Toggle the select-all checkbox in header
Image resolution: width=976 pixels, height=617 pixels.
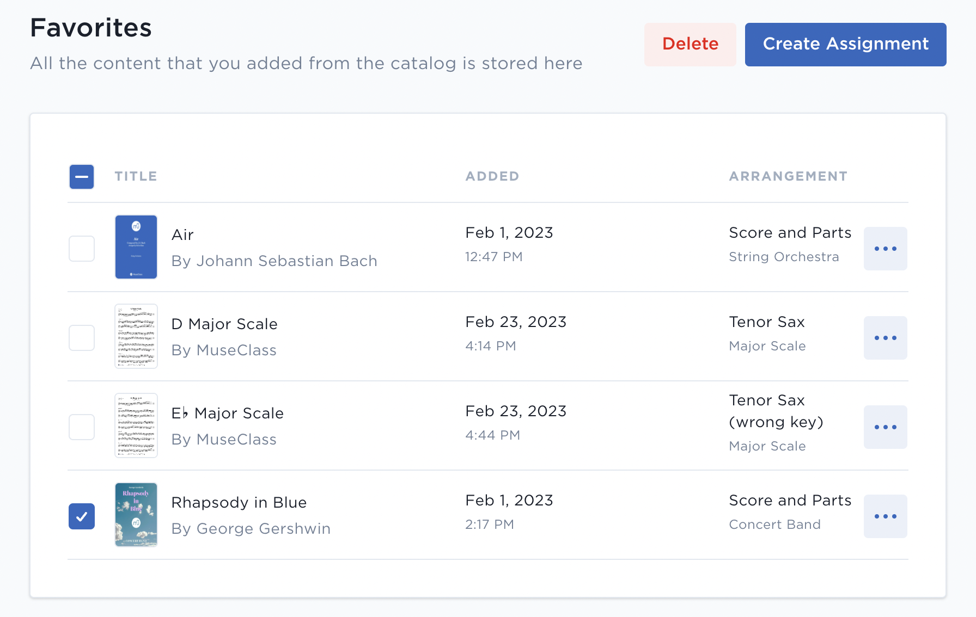pos(81,176)
